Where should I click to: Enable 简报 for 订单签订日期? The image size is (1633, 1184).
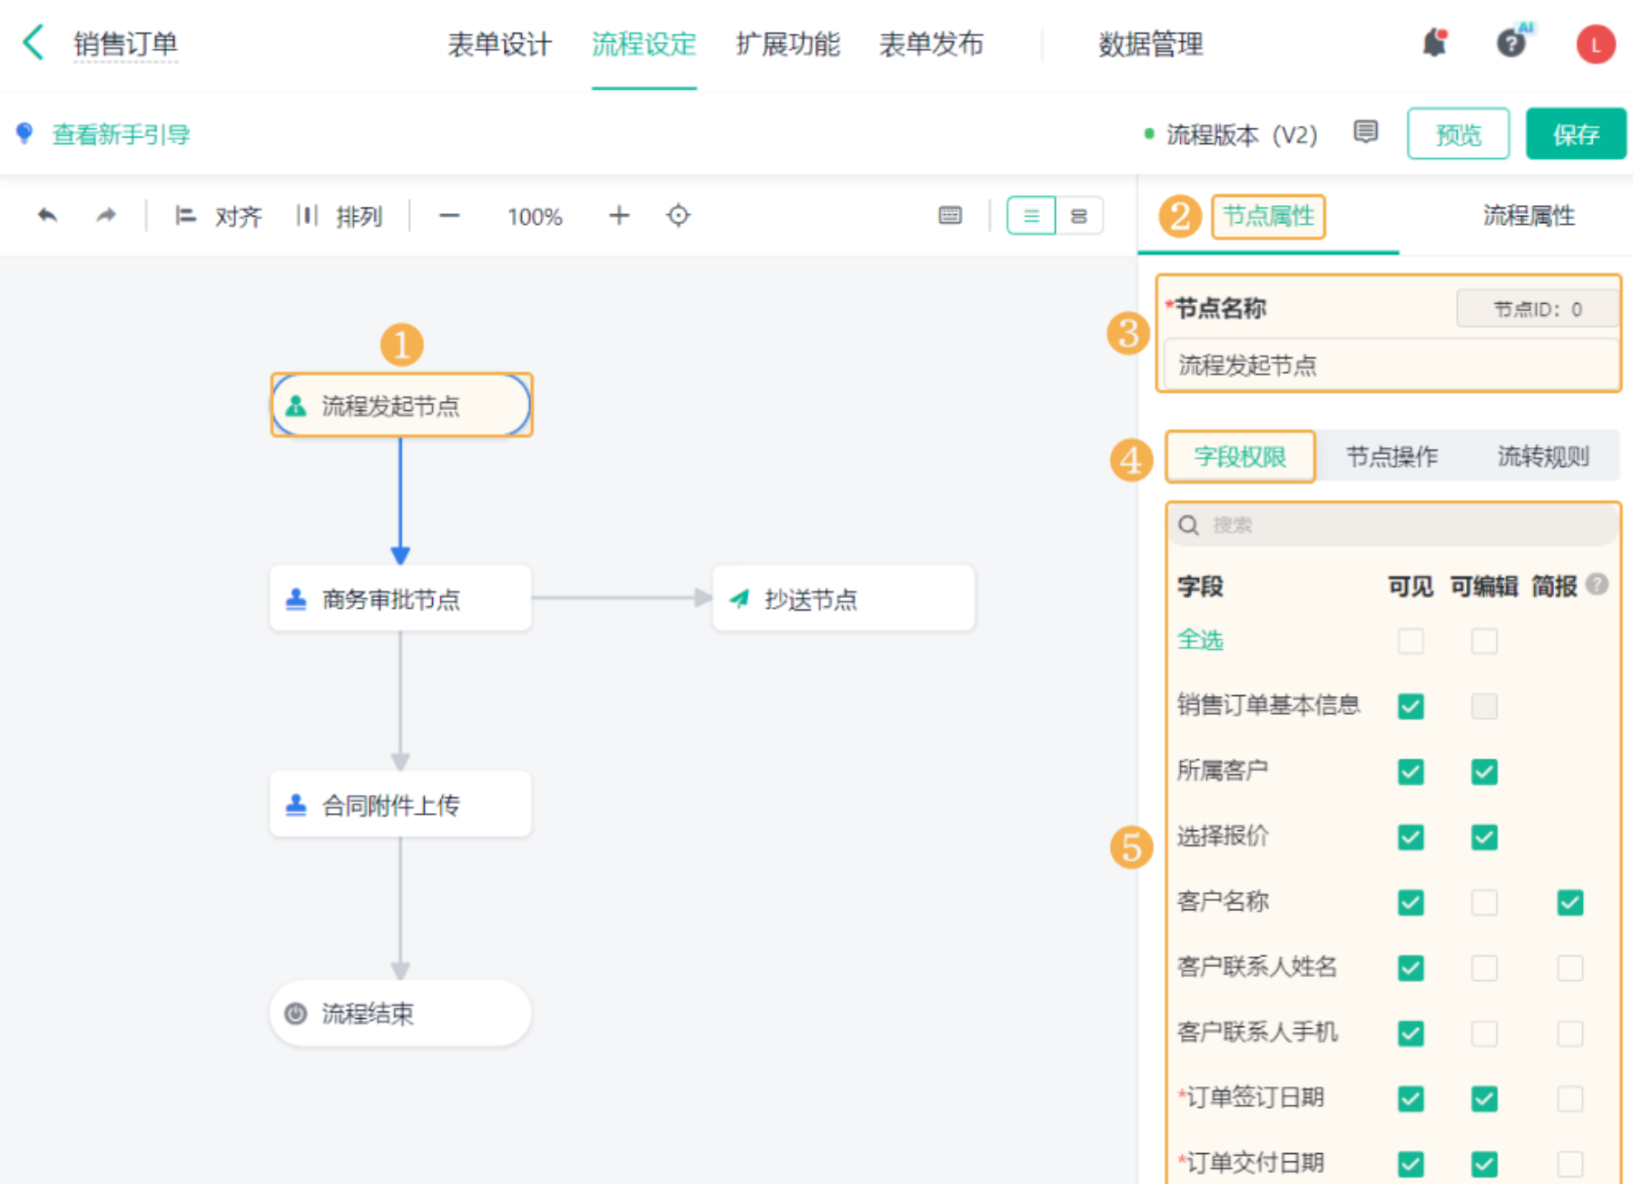[x=1570, y=1099]
